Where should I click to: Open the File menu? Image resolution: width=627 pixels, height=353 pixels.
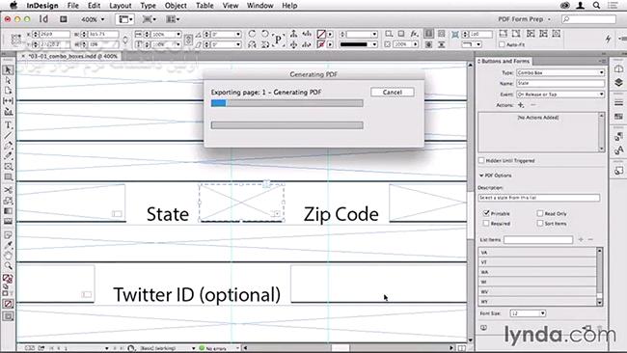pyautogui.click(x=73, y=6)
